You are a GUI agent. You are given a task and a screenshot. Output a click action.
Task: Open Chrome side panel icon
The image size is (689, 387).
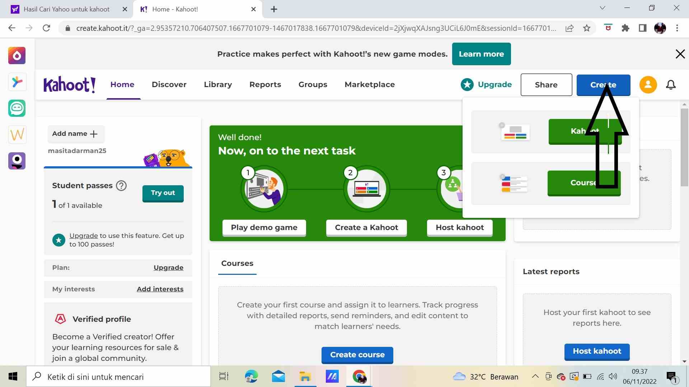point(643,28)
